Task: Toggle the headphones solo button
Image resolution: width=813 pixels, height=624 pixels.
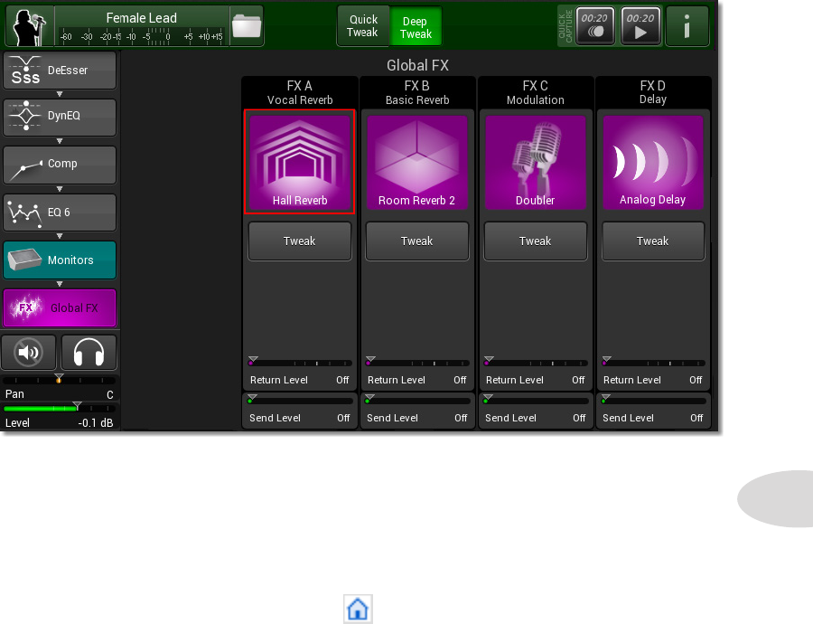Action: (89, 353)
